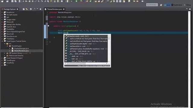Close the Package Explorer tab

[x=17, y=9]
